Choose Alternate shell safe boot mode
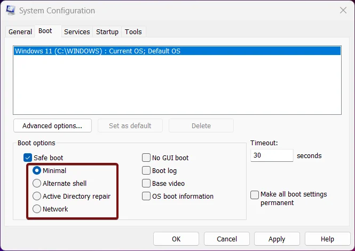 37,183
